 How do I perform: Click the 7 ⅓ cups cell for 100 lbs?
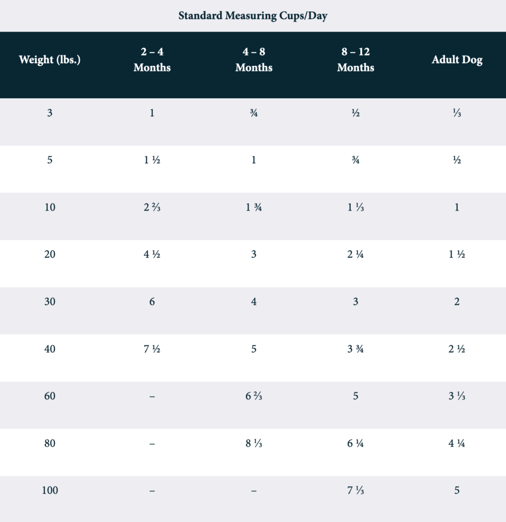[x=356, y=490]
